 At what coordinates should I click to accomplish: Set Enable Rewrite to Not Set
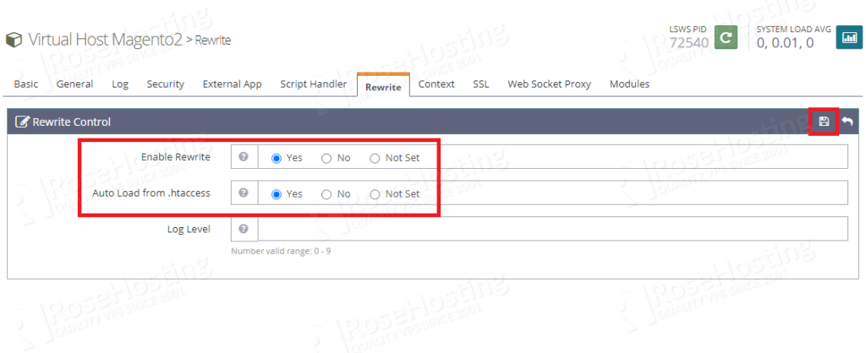[x=375, y=158]
